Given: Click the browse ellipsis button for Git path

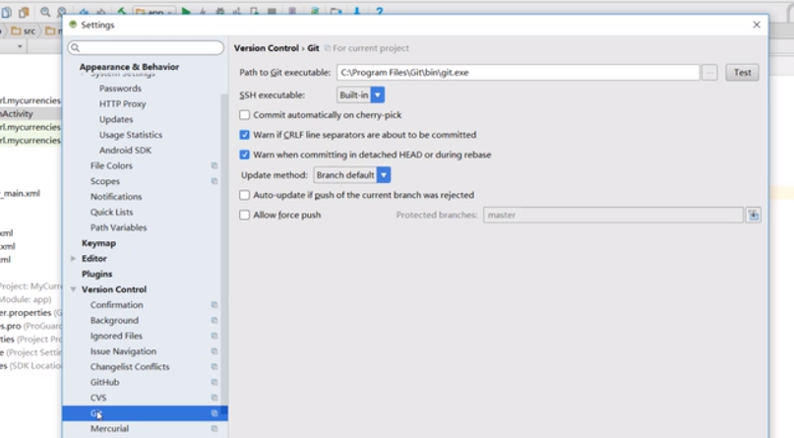Looking at the screenshot, I should [x=709, y=73].
